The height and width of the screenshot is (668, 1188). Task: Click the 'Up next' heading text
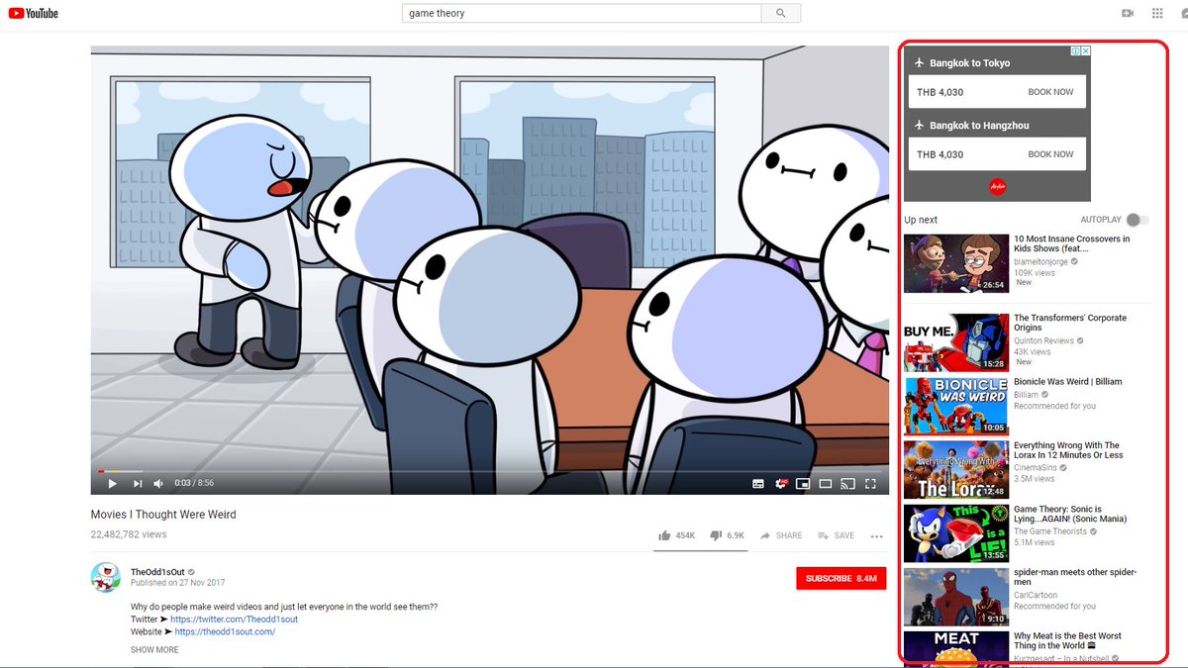pos(921,220)
